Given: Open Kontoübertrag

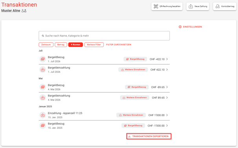Looking at the screenshot, I should pyautogui.click(x=225, y=6).
